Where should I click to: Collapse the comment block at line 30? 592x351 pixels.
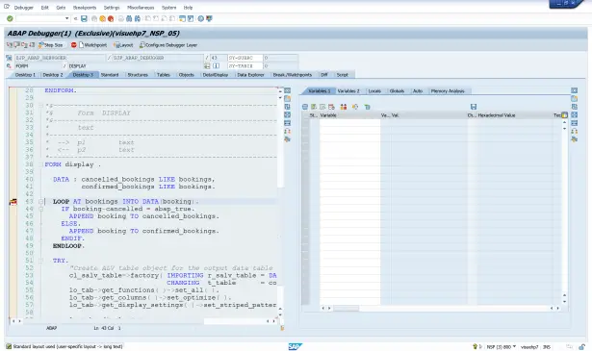pyautogui.click(x=40, y=106)
